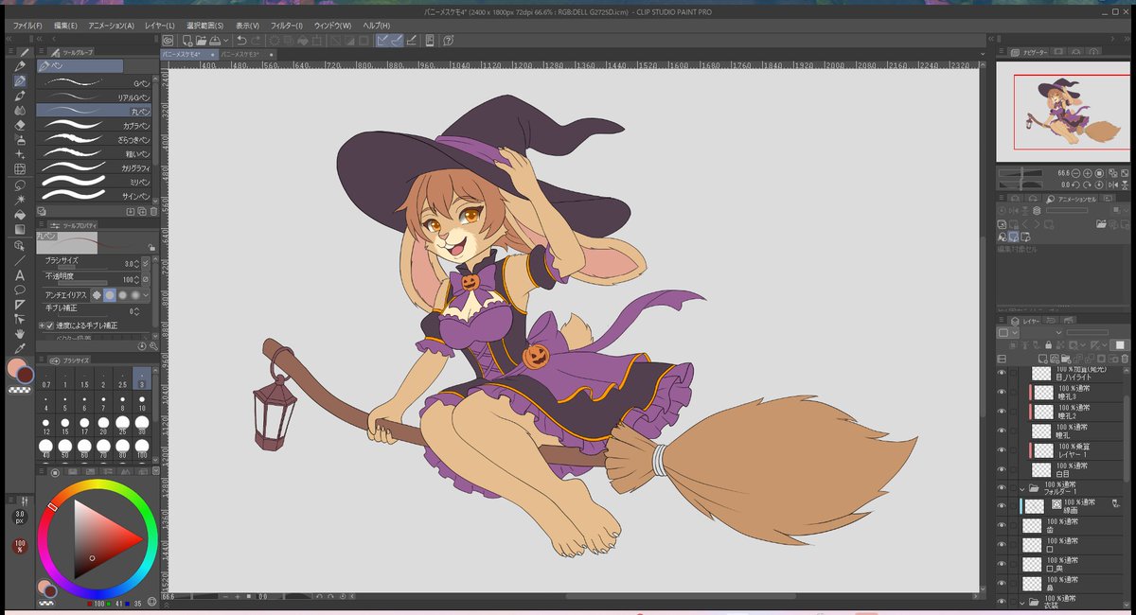Open the 編集(E) menu
Viewport: 1136px width, 615px height.
point(65,26)
